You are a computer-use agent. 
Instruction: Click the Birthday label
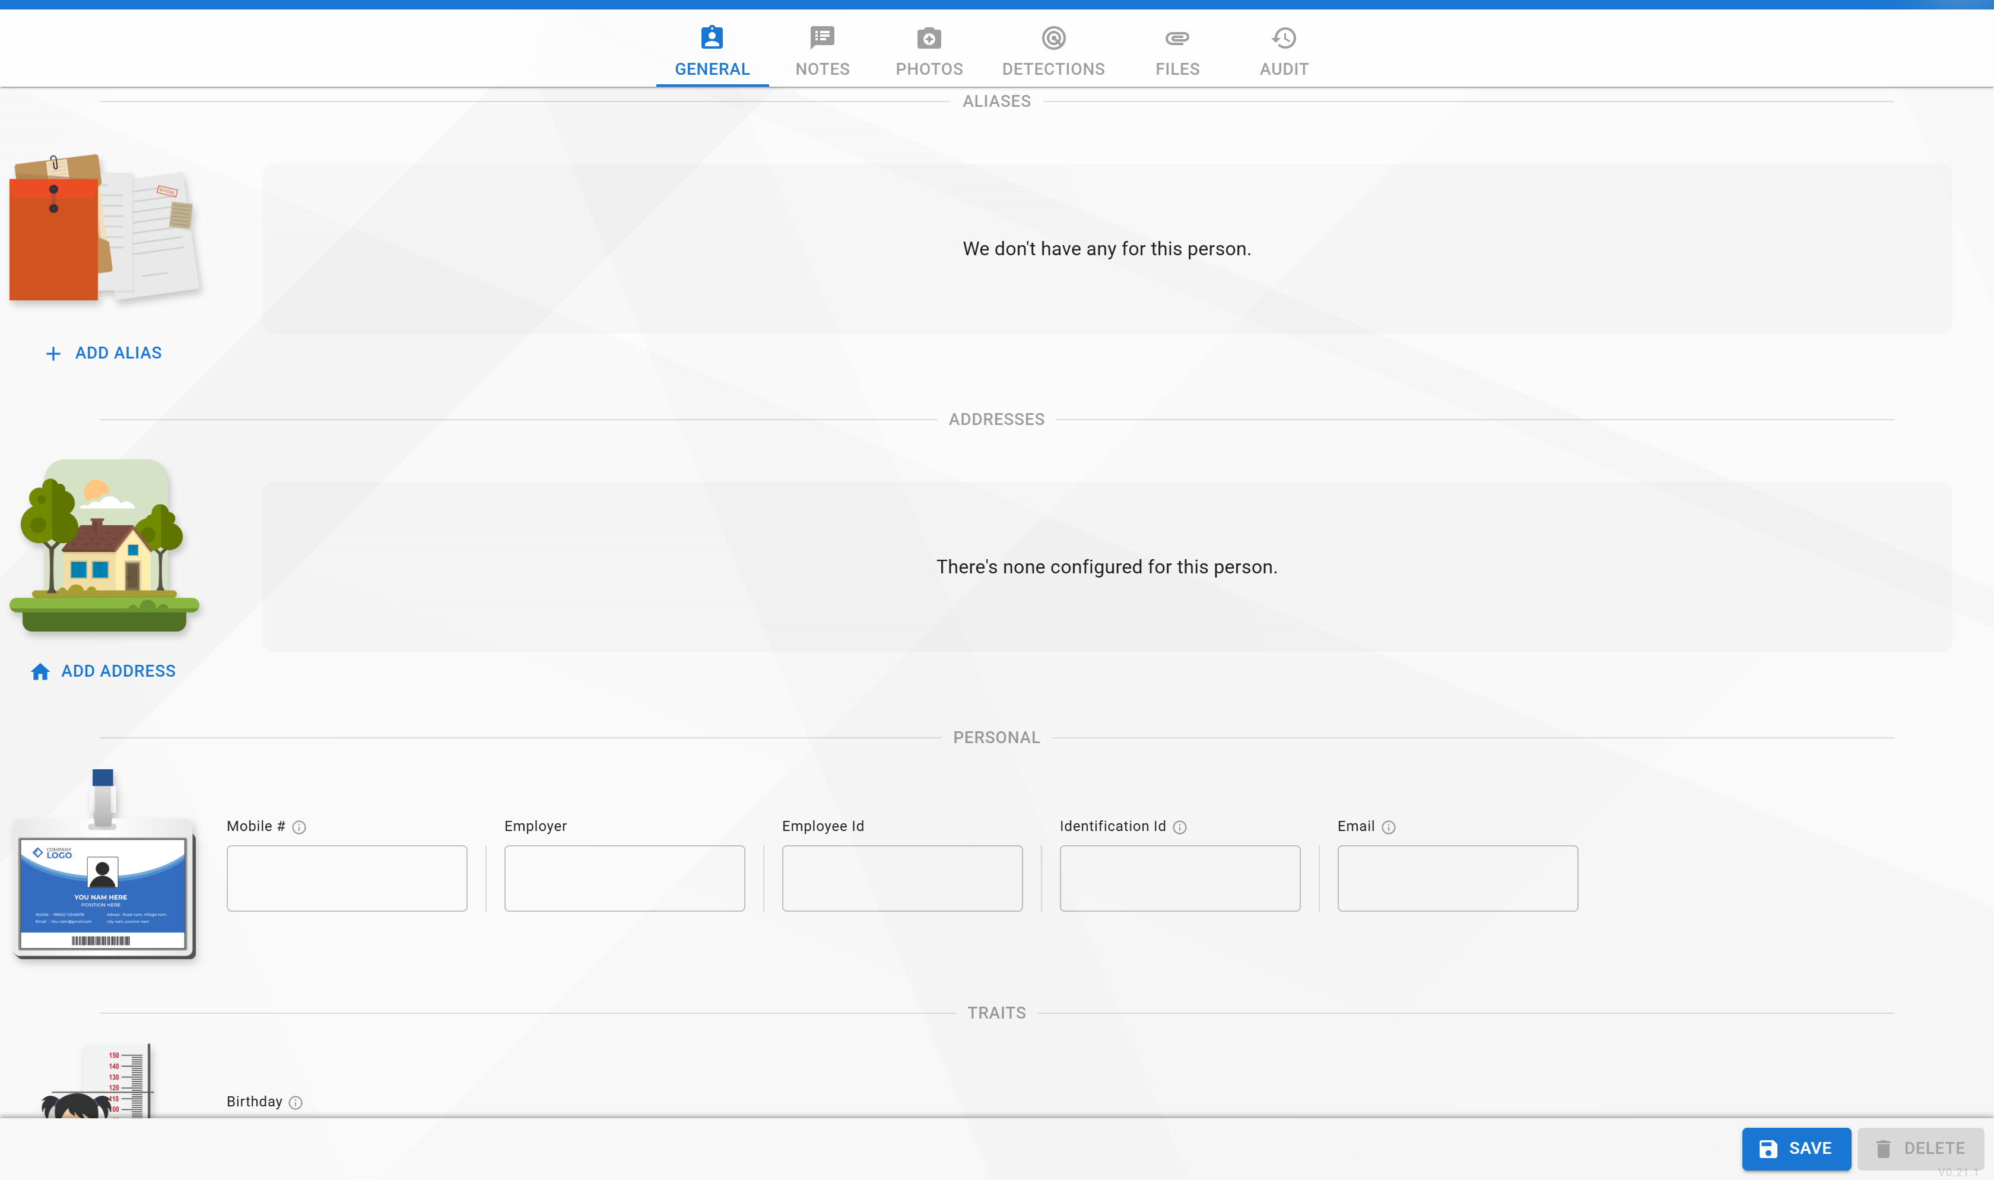(255, 1101)
